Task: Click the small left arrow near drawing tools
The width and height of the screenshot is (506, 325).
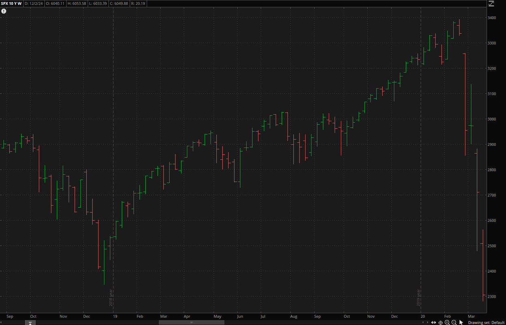Action: [423, 322]
